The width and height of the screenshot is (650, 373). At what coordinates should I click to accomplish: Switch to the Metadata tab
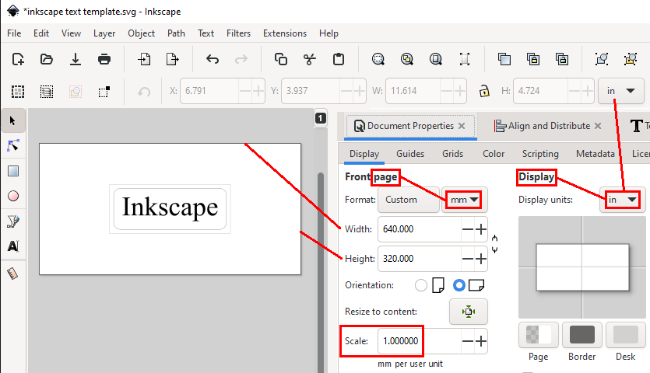(x=596, y=154)
